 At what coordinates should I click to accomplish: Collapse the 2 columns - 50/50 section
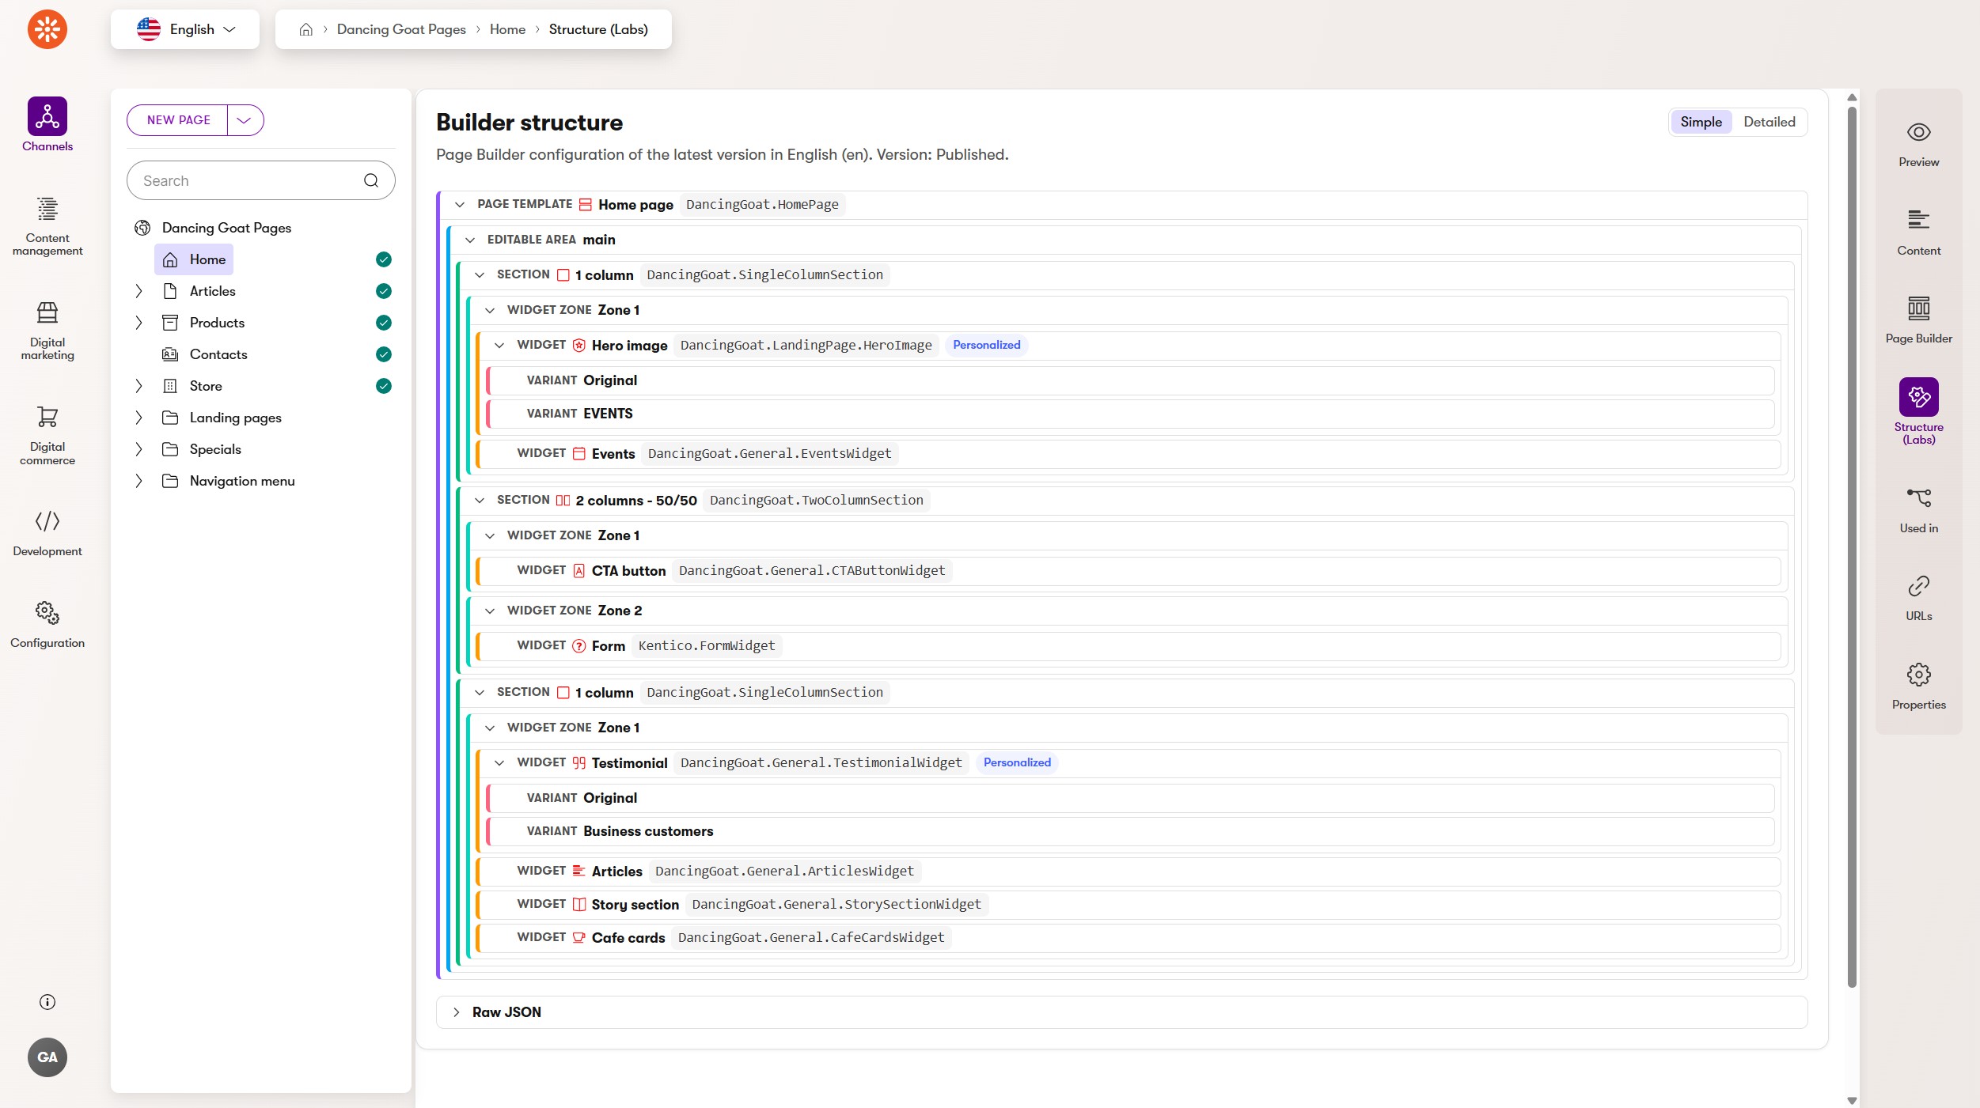480,501
